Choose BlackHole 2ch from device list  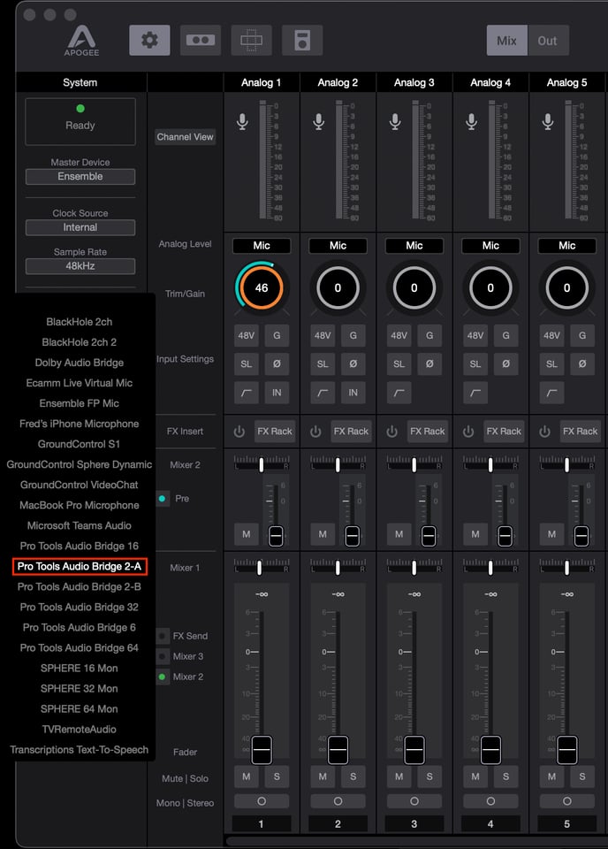click(x=80, y=322)
